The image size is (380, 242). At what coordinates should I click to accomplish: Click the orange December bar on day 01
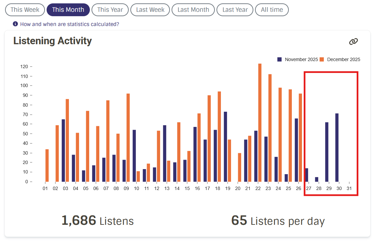pos(47,165)
